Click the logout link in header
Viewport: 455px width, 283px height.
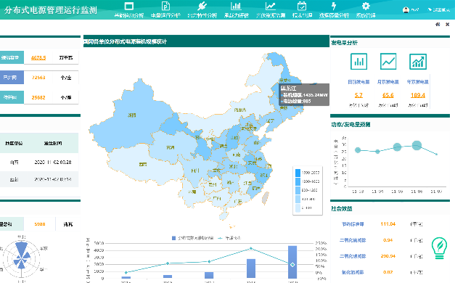tap(439, 10)
